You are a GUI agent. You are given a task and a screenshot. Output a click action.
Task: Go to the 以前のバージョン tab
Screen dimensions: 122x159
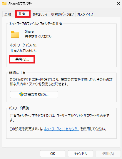[x=62, y=14]
